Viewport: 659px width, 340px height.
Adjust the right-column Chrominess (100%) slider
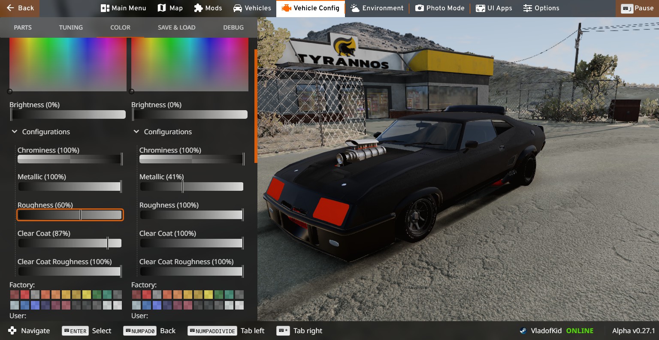coord(192,159)
